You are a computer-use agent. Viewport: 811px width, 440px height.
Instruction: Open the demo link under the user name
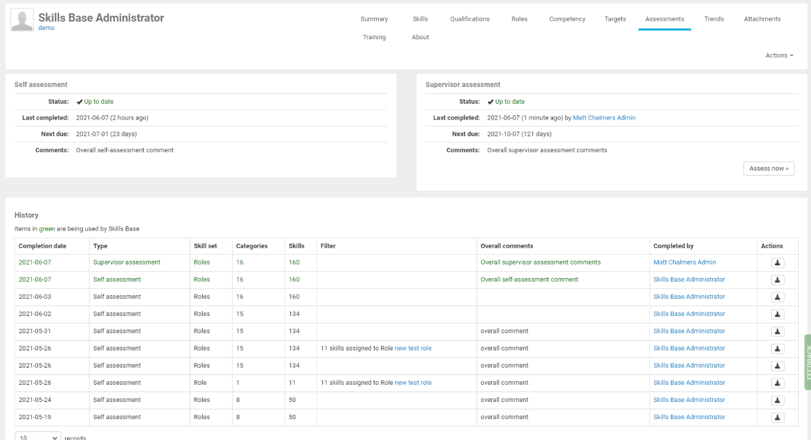(46, 28)
